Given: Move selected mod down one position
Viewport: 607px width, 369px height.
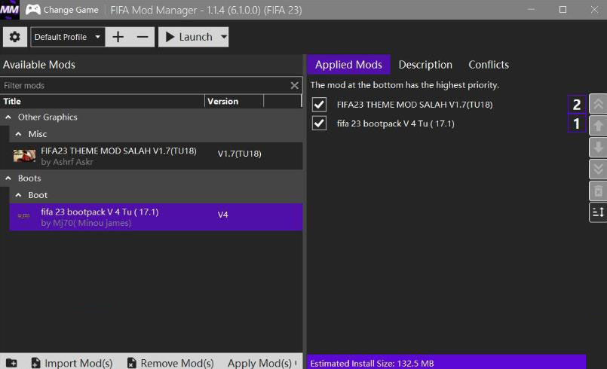Looking at the screenshot, I should 598,148.
